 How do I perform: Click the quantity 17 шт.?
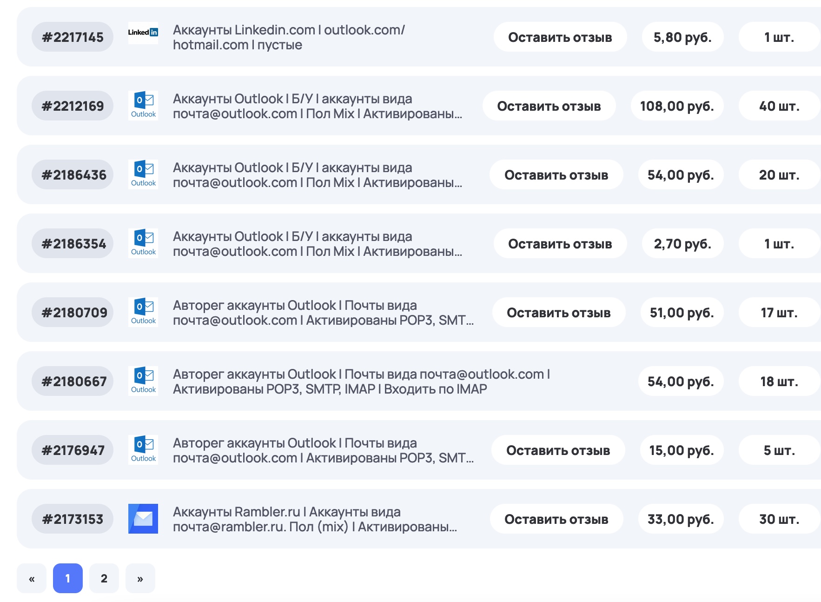pyautogui.click(x=779, y=312)
